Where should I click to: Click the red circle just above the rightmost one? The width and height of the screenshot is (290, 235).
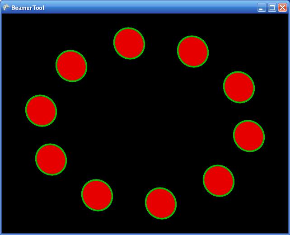(239, 87)
